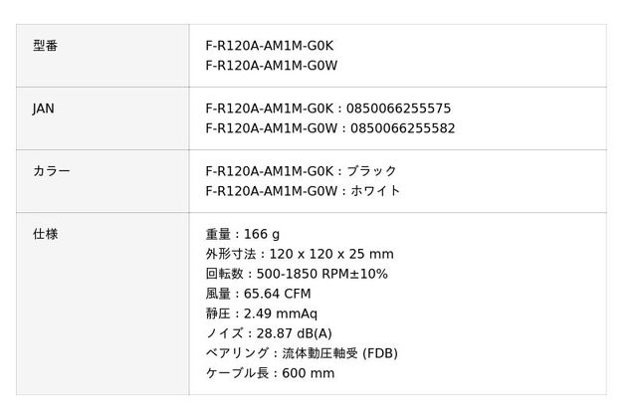Screen dimensions: 637x419
Task: Click the 外形寸法 120 x 120 x 25 mm line
Action: click(300, 254)
